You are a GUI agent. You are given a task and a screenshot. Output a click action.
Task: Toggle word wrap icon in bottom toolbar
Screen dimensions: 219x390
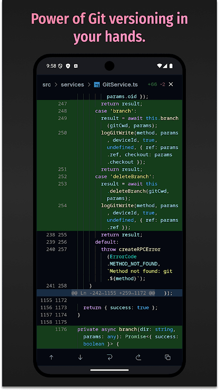pyautogui.click(x=109, y=357)
